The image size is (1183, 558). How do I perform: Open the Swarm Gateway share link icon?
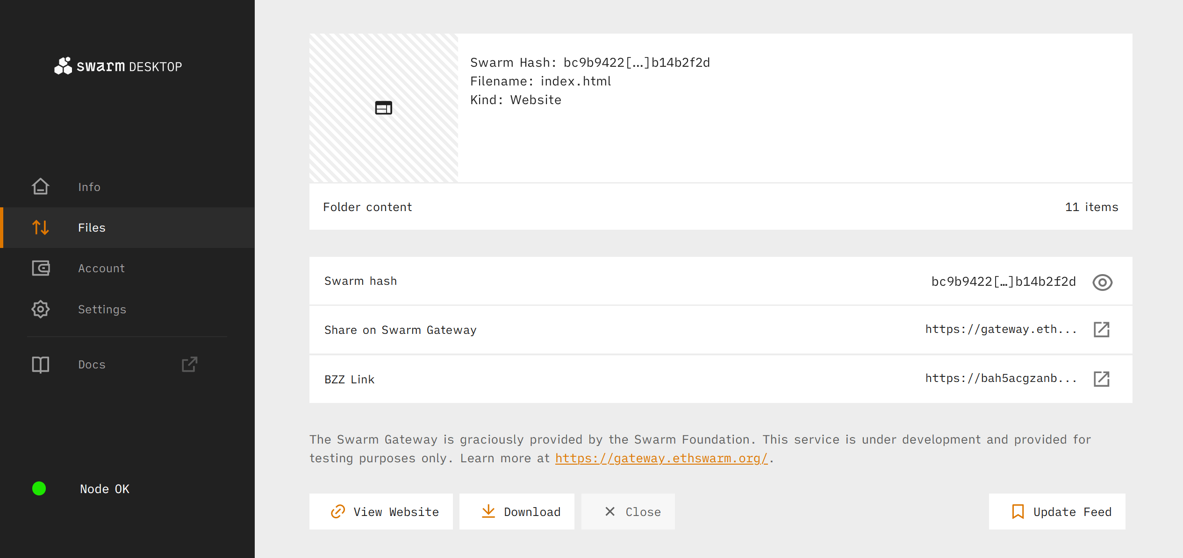(x=1102, y=330)
